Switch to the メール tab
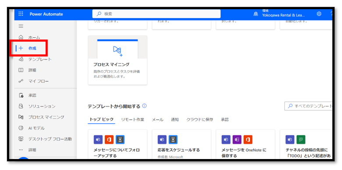Screen dimensions: 342x170 157,120
